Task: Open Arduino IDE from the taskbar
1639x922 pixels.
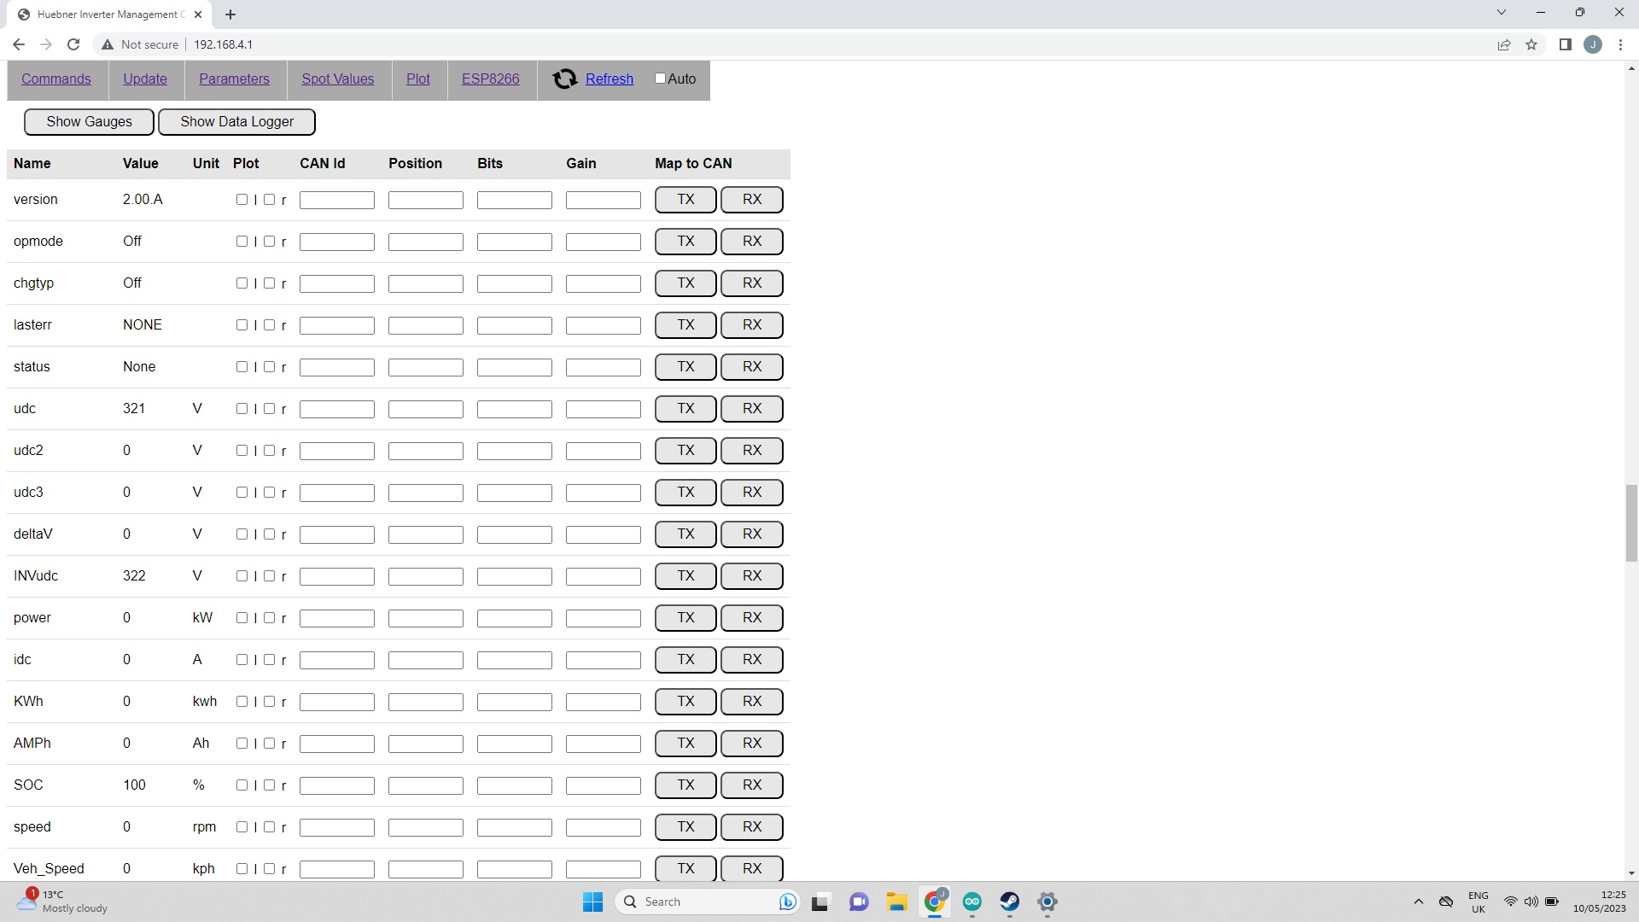Action: point(972,902)
